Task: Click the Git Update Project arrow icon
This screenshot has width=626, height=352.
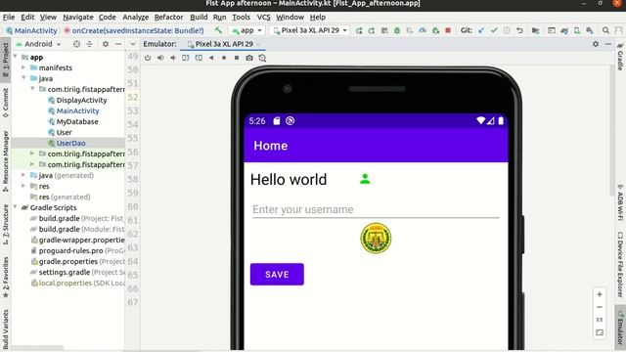Action: tap(481, 30)
